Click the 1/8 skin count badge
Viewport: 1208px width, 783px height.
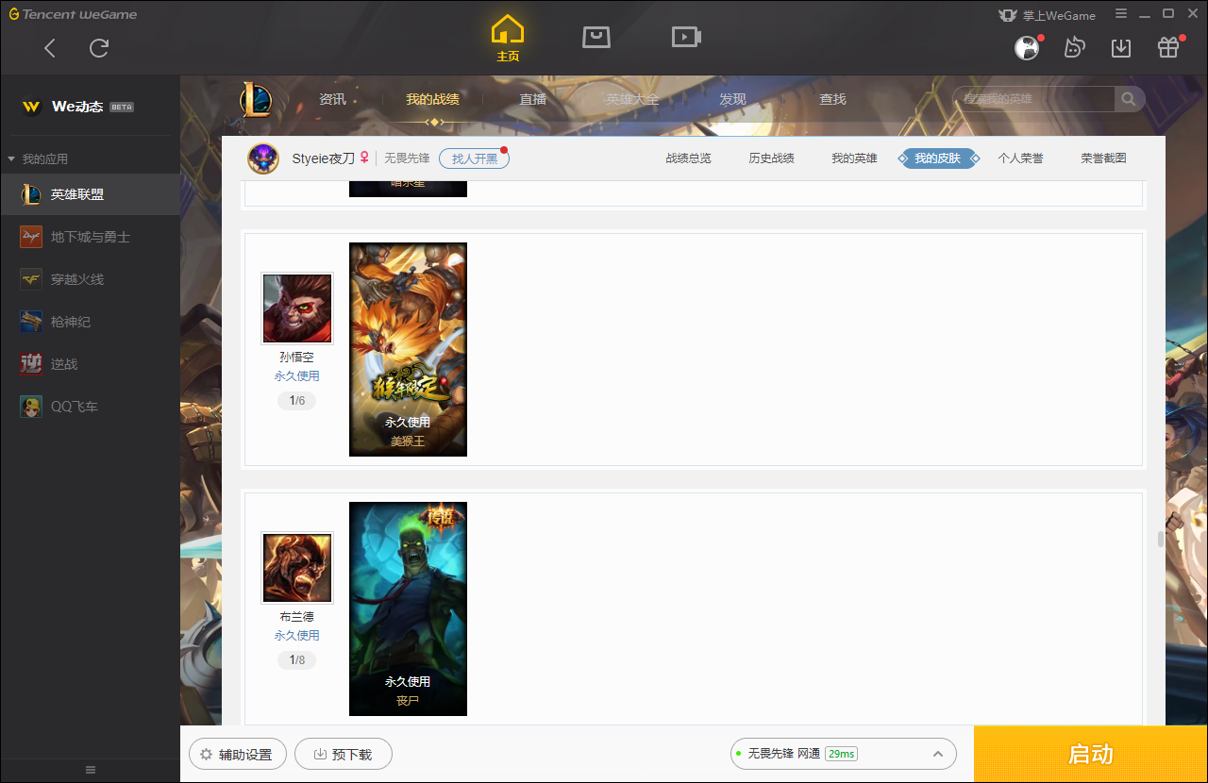click(x=296, y=660)
